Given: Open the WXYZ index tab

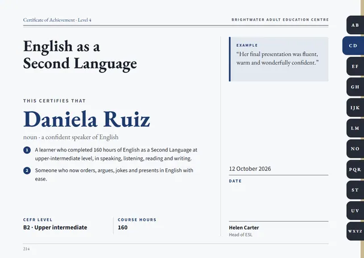Looking at the screenshot, I should (x=355, y=231).
